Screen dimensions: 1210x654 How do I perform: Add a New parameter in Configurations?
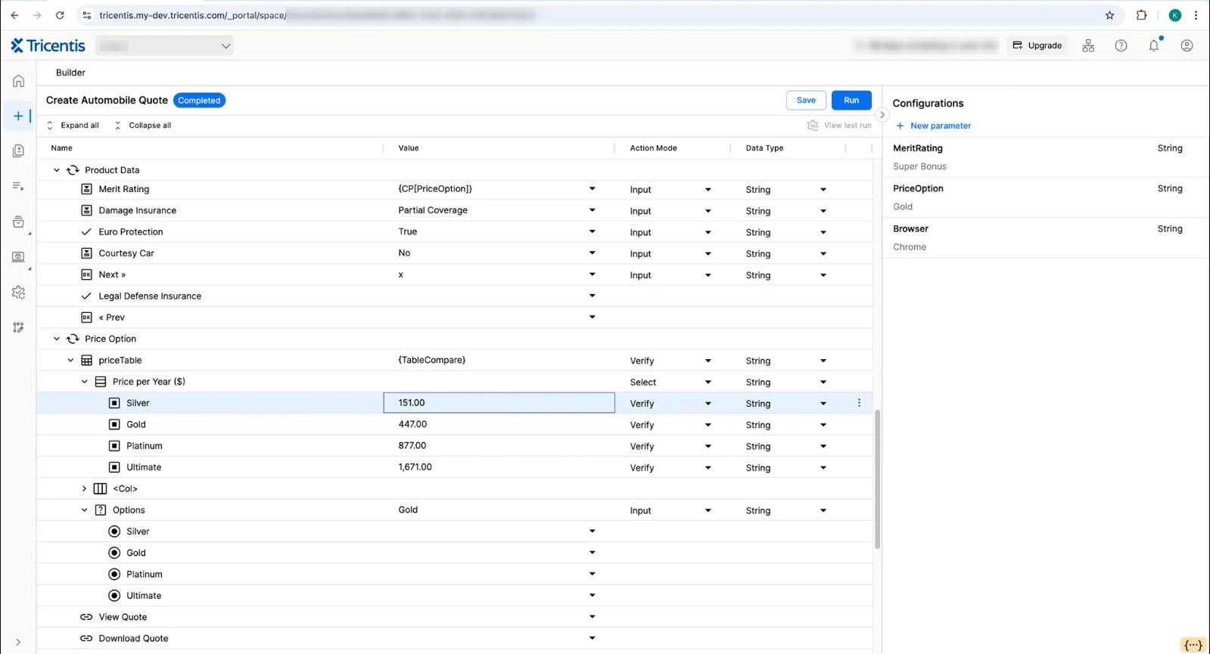(x=933, y=126)
